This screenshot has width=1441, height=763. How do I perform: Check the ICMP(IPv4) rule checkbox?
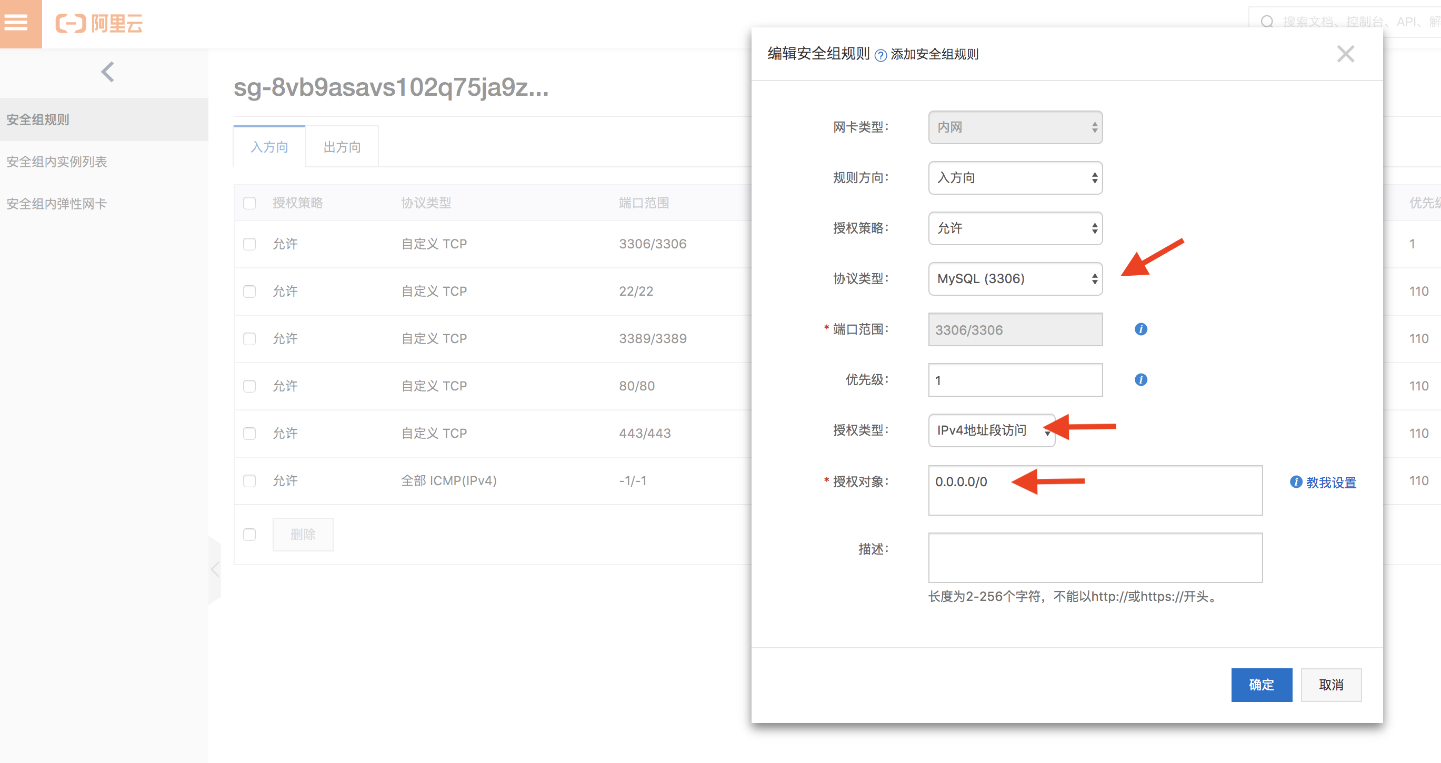(249, 480)
